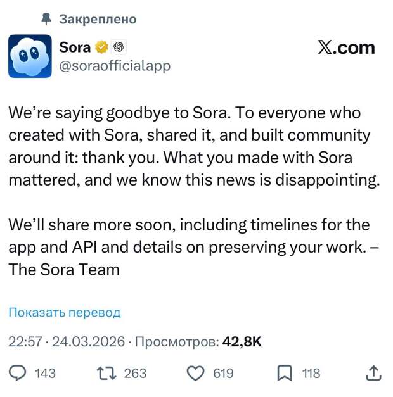Click the OpenAI affiliation badge
This screenshot has width=393, height=397.
tap(118, 47)
